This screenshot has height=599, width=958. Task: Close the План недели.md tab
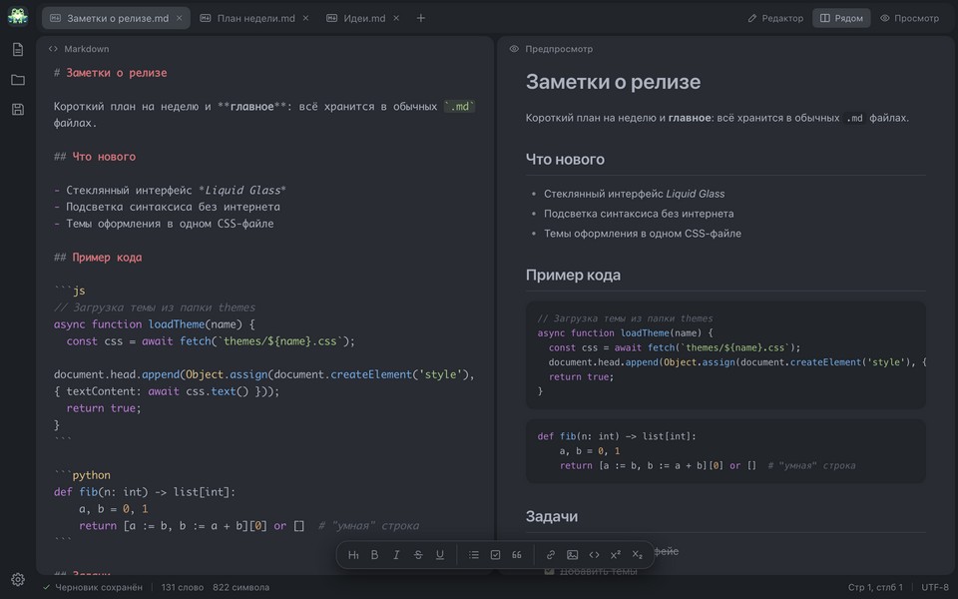coord(305,18)
